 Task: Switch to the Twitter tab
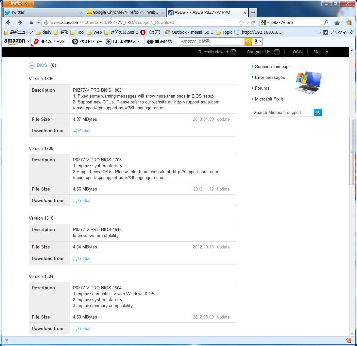point(39,12)
